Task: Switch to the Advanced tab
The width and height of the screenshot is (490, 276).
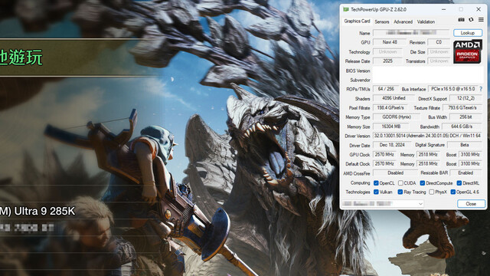Action: coord(403,21)
